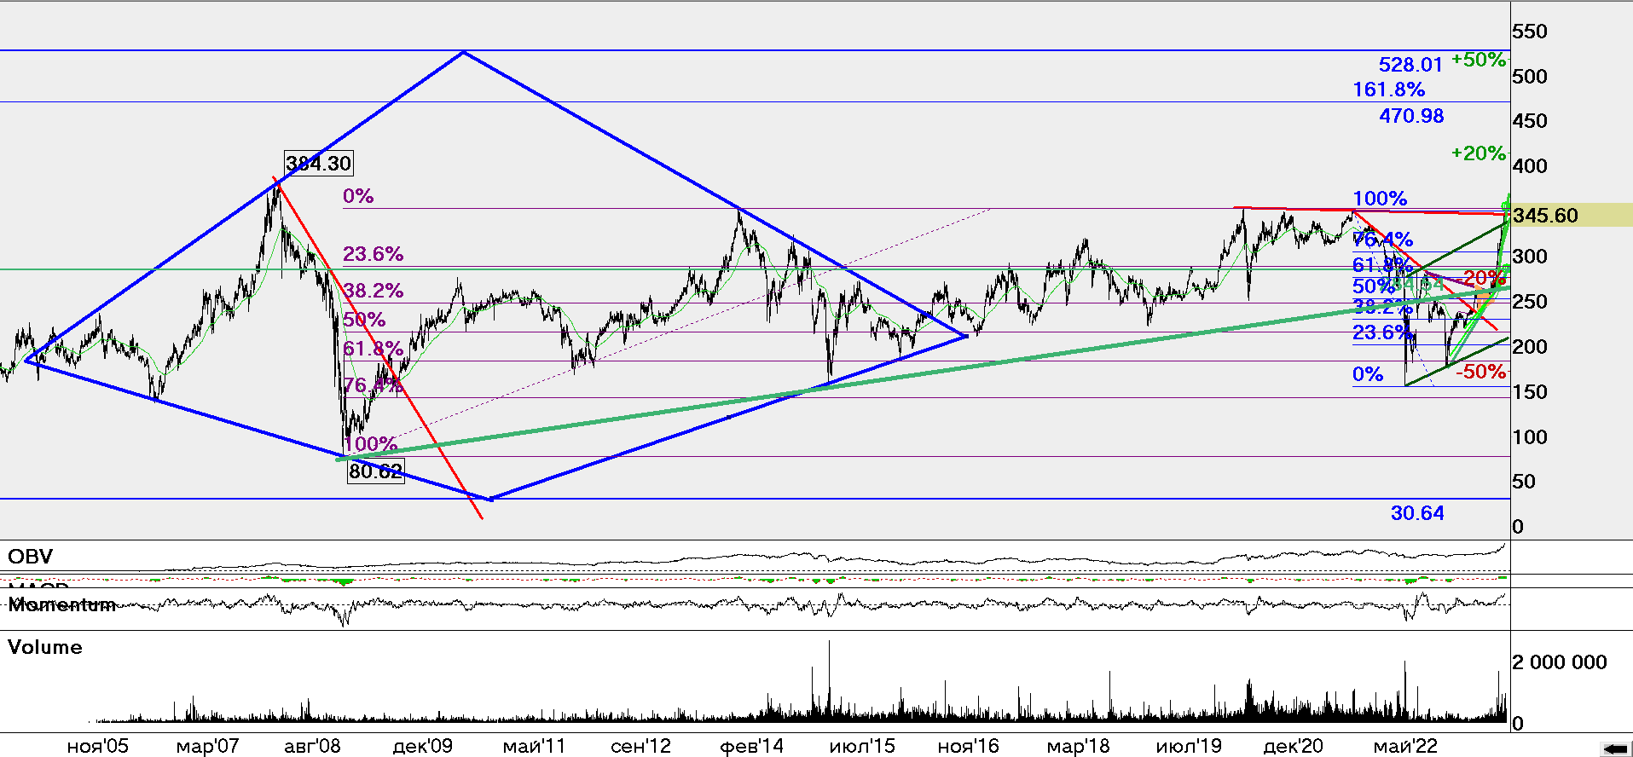1633x757 pixels.
Task: Click the июл'15 date axis label
Action: 862,747
